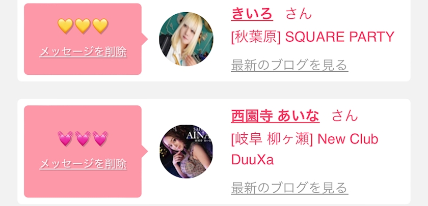428x206 pixels.
Task: Open the blonde きいろ avatar photo
Action: [x=186, y=39]
